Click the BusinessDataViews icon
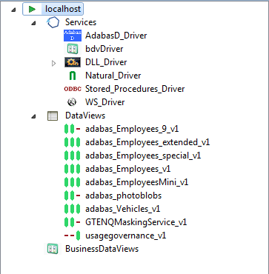The image size is (269, 274). (53, 249)
